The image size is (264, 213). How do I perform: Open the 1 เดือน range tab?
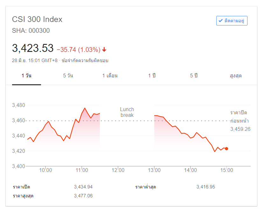click(110, 76)
